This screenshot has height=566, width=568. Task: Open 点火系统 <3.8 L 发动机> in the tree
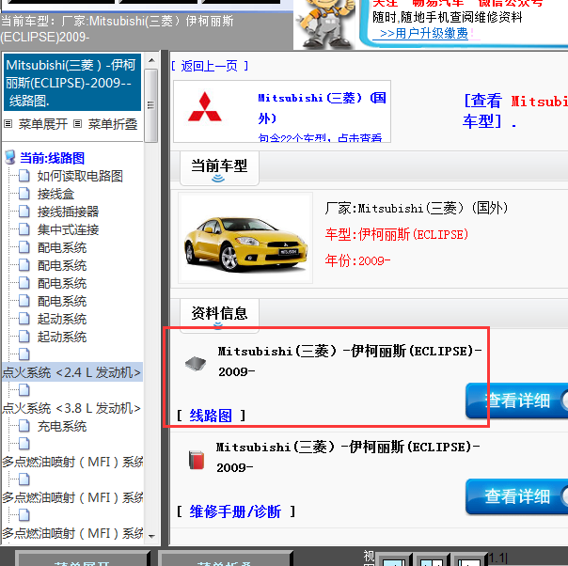71,408
